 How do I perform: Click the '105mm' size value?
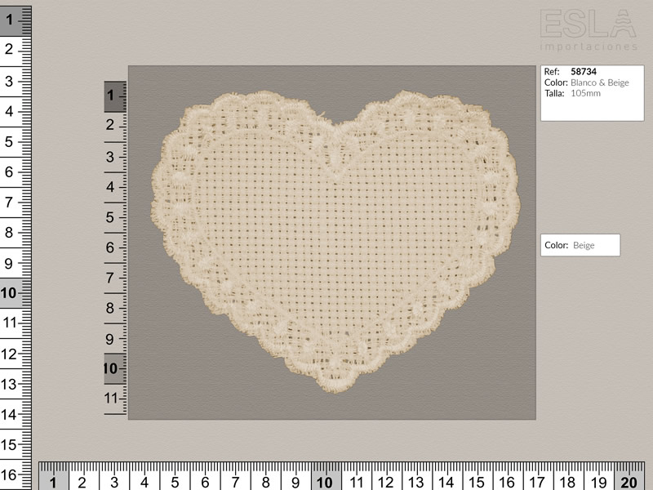tap(585, 93)
